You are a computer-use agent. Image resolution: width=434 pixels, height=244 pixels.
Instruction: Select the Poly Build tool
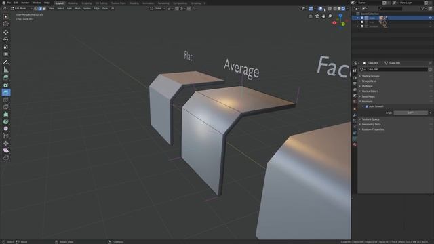6,115
